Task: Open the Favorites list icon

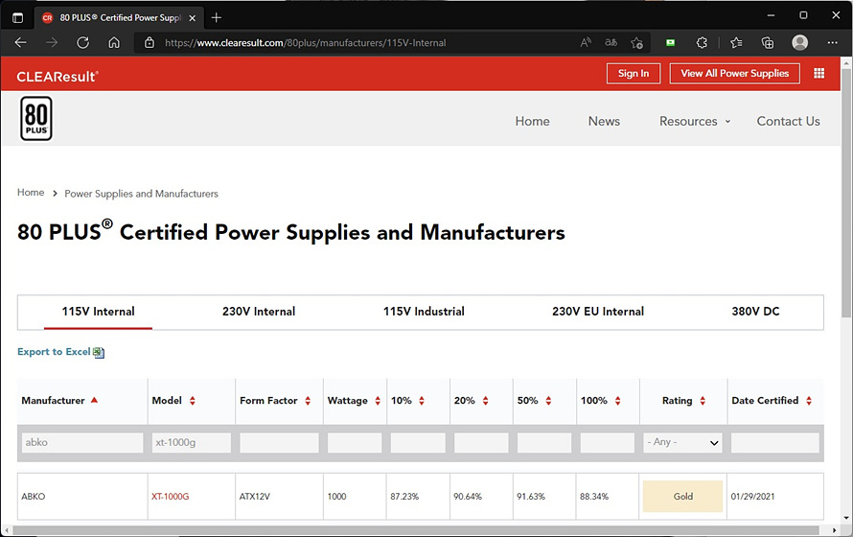Action: (736, 42)
